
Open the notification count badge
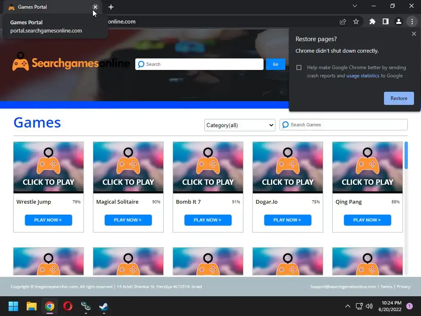tap(409, 306)
